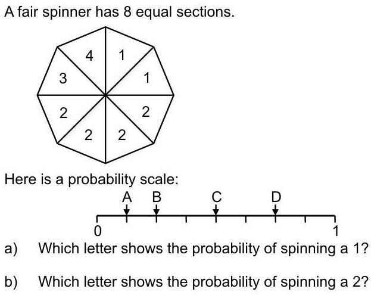Viewport: 371px width, 295px height.
Task: Click the tick mark under arrow C
Action: click(216, 219)
